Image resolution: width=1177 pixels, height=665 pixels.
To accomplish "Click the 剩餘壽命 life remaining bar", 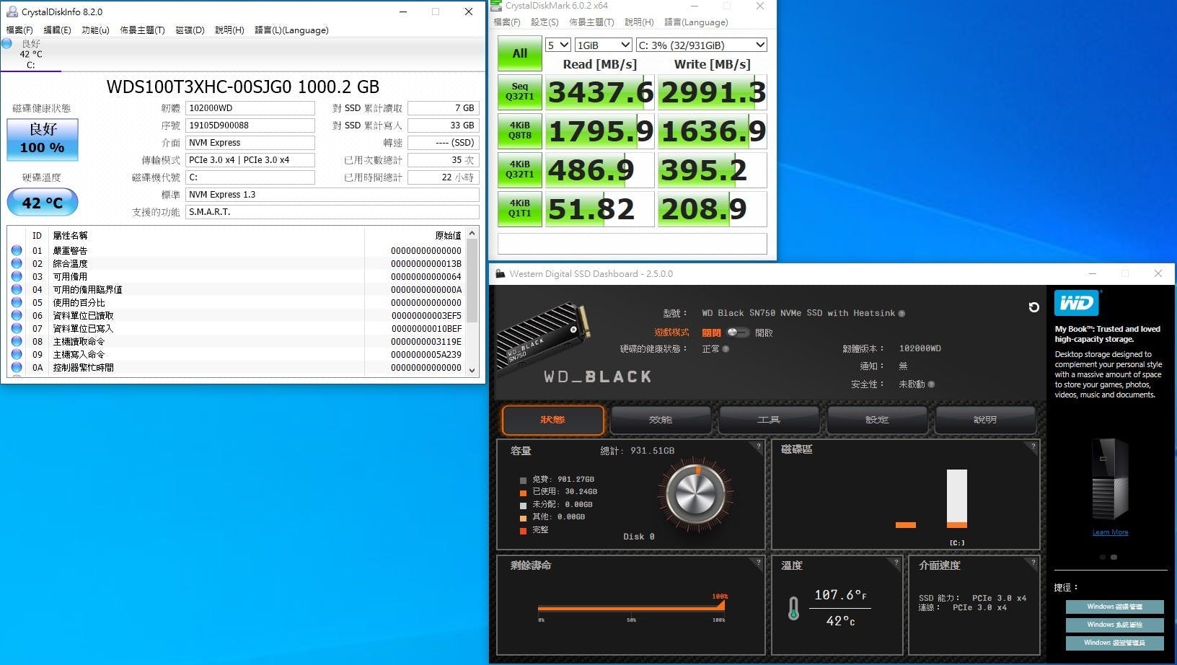I will [630, 608].
